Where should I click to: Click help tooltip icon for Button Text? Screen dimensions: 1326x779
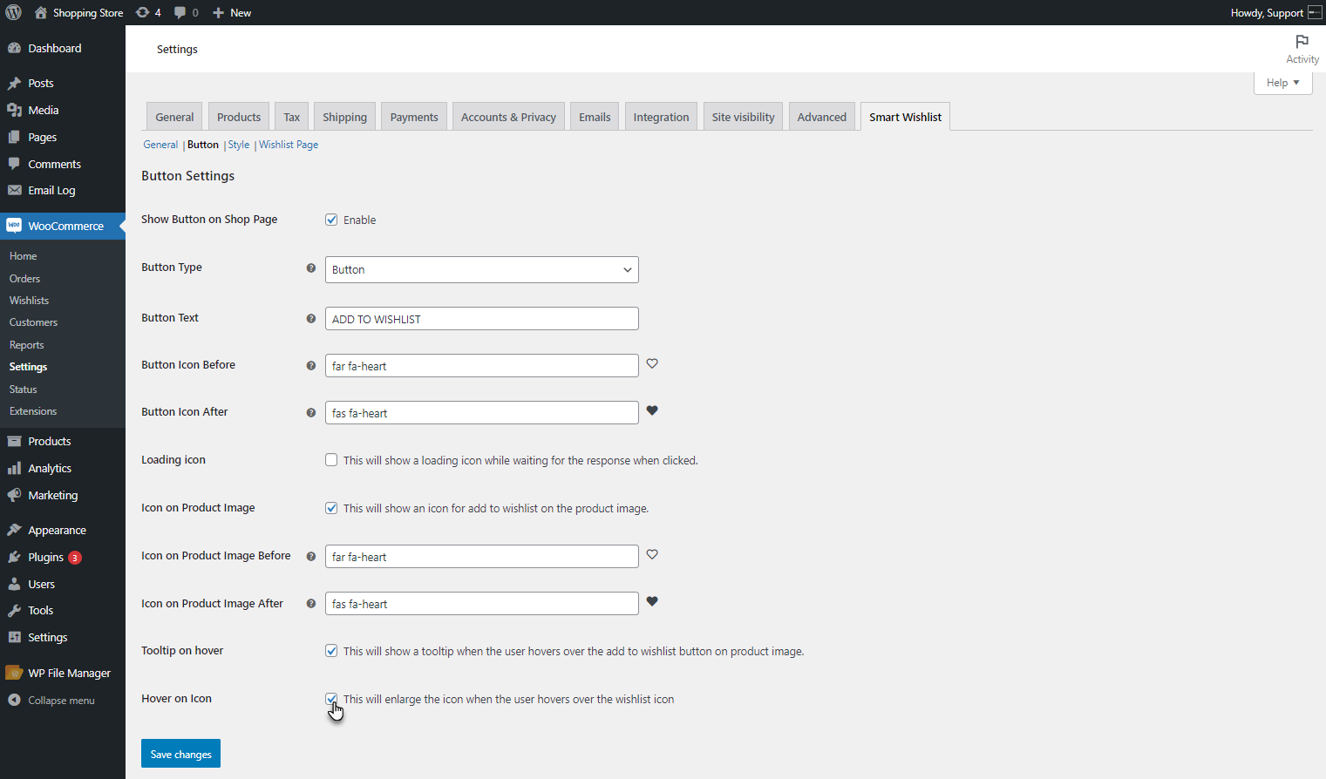(310, 319)
